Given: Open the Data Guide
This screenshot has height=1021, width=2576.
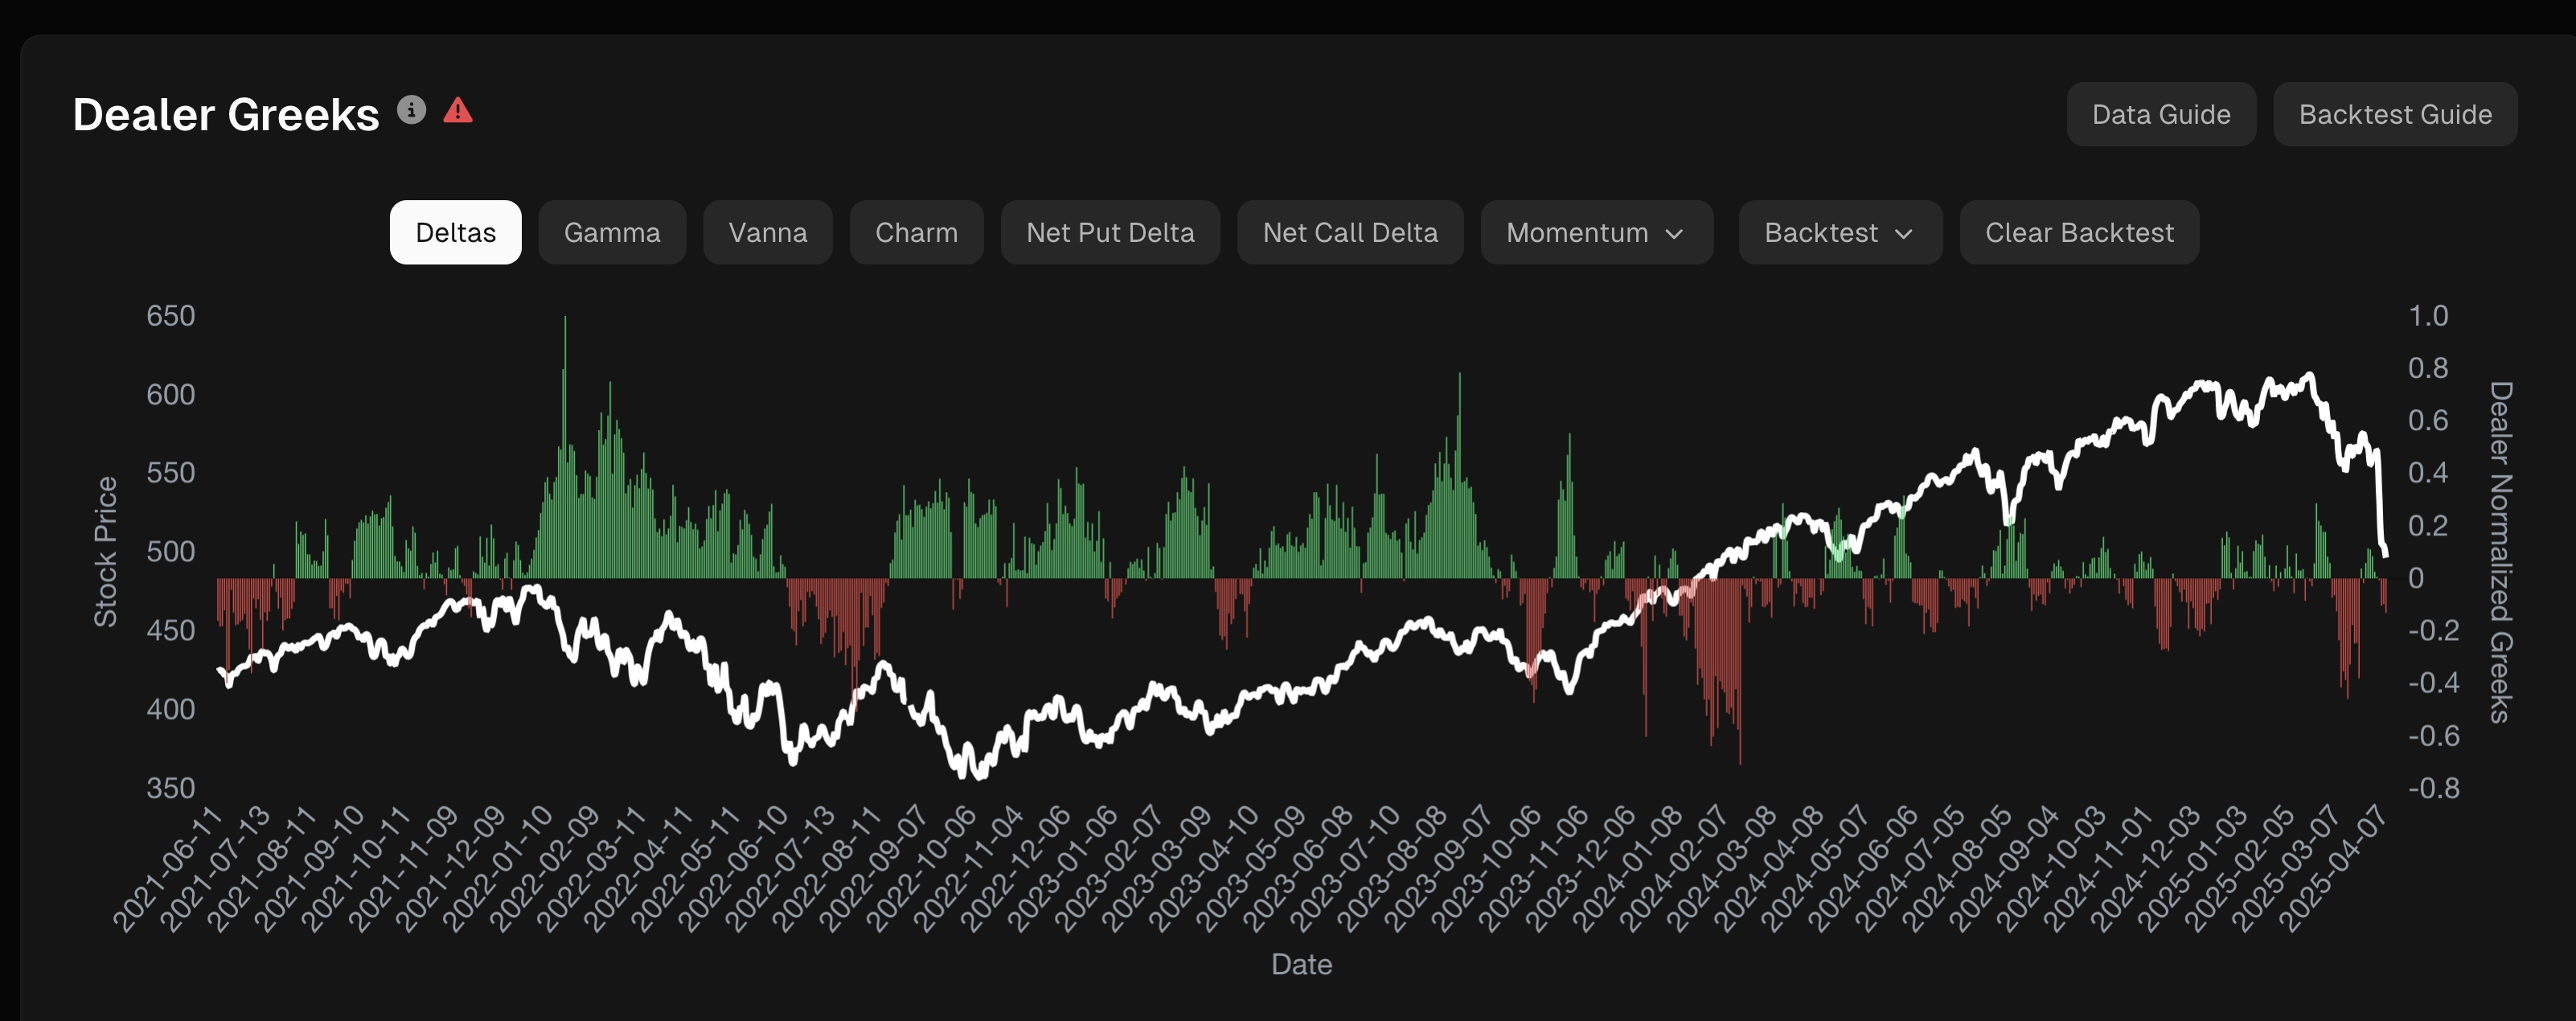Looking at the screenshot, I should pos(2161,115).
